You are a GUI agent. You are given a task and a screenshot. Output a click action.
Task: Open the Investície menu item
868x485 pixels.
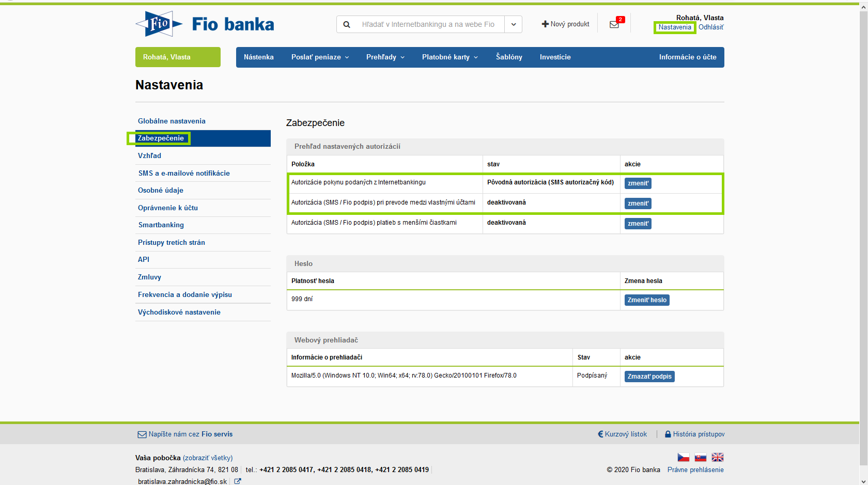(x=555, y=57)
